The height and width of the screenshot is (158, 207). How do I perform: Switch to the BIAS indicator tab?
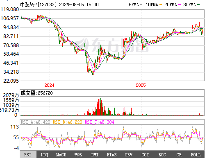(x=111, y=155)
